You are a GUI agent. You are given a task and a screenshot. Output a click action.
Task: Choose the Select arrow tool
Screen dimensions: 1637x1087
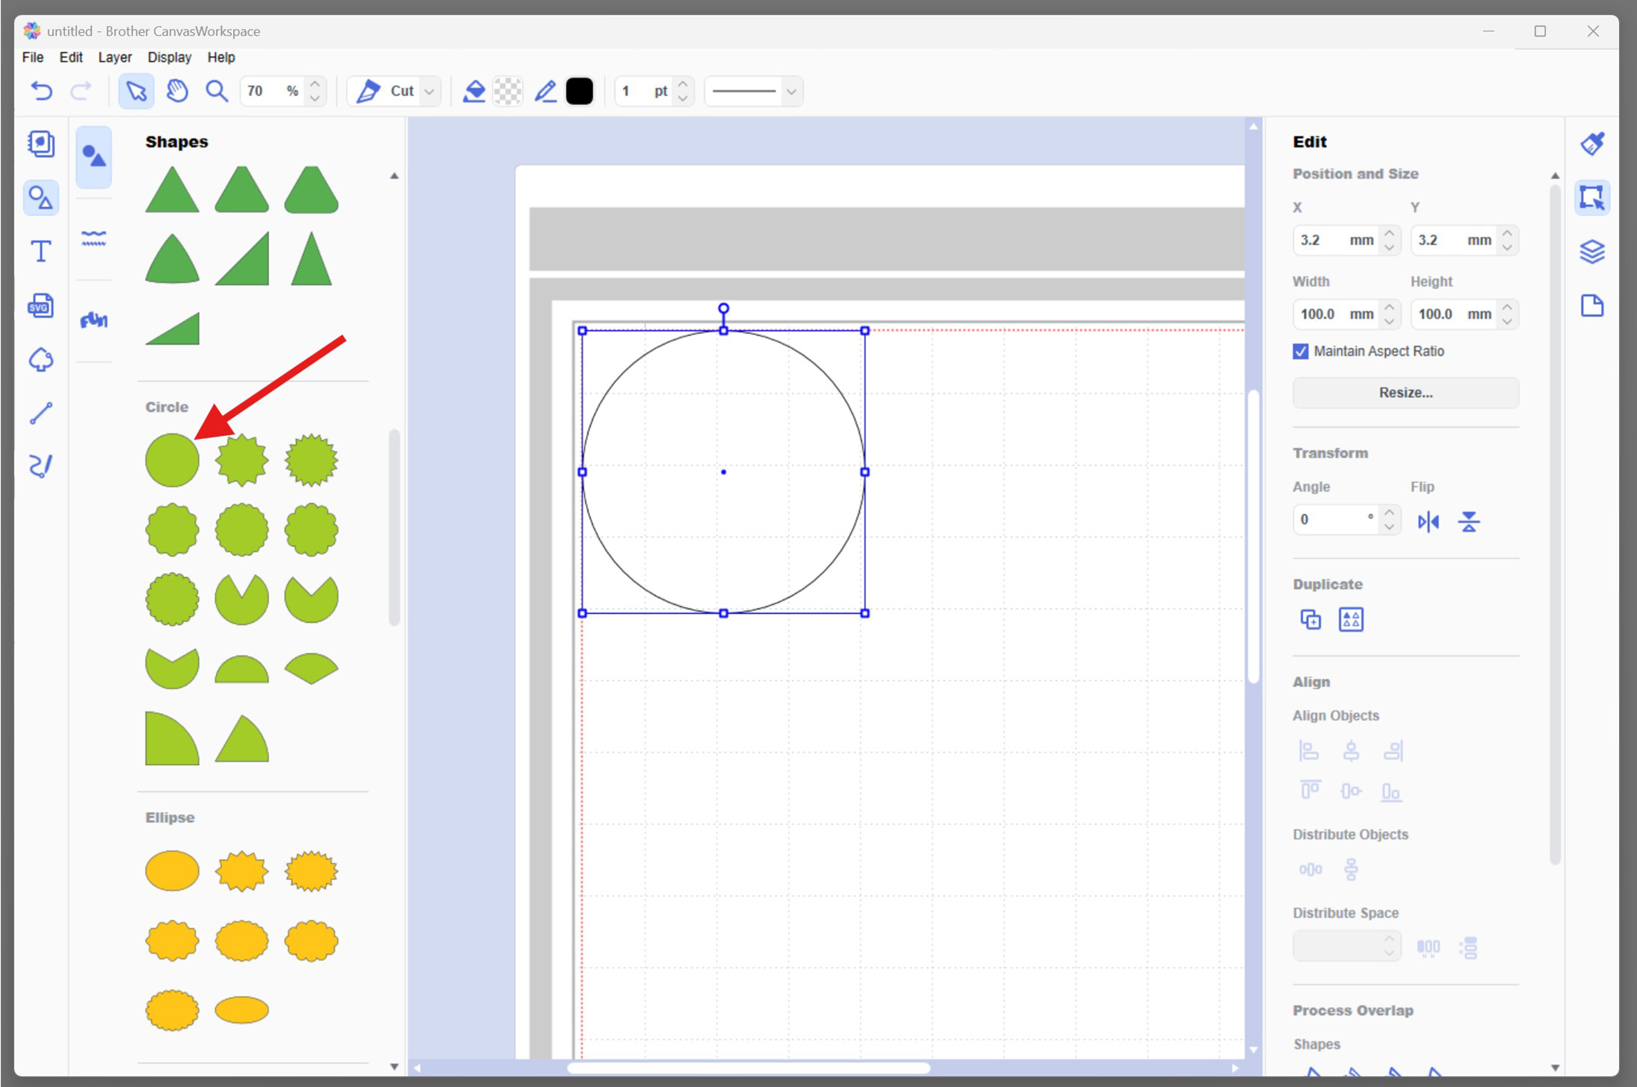(136, 91)
